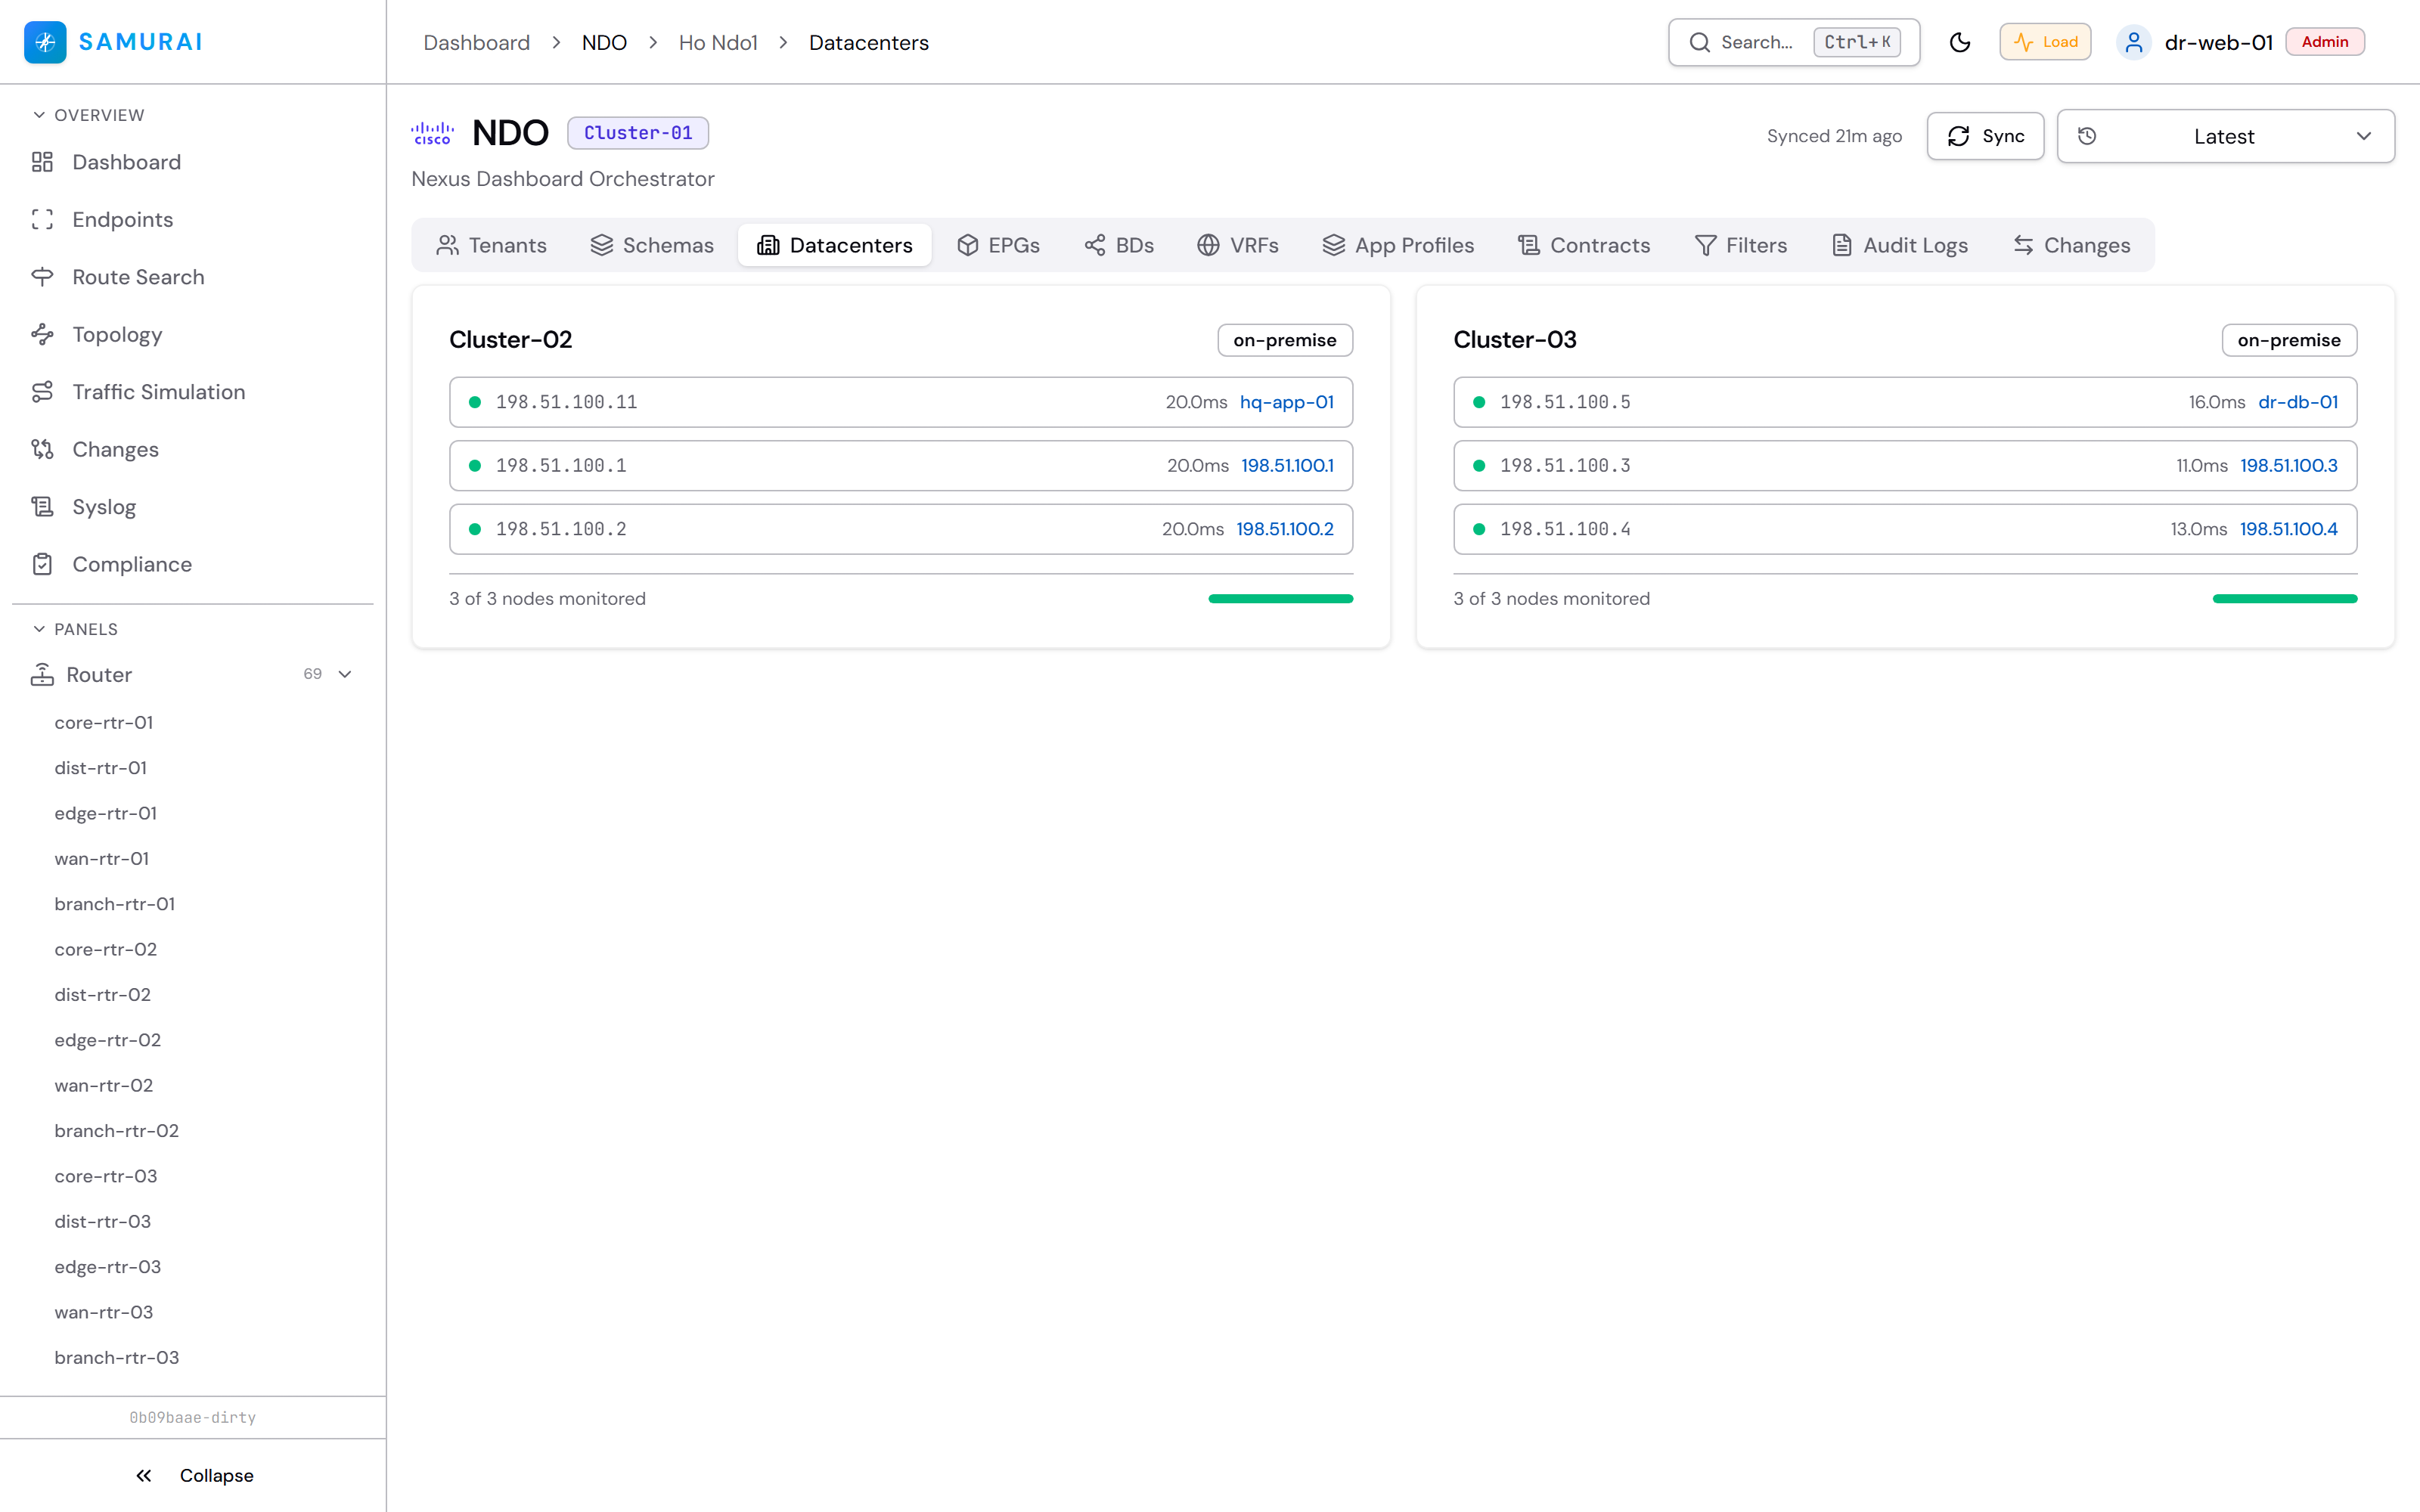Switch to the EPGs tab
Screen dimensions: 2420x1512
click(x=998, y=245)
